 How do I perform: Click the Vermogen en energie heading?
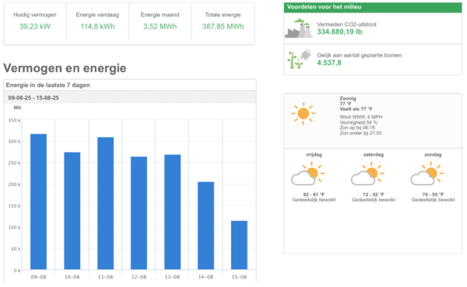tap(65, 68)
